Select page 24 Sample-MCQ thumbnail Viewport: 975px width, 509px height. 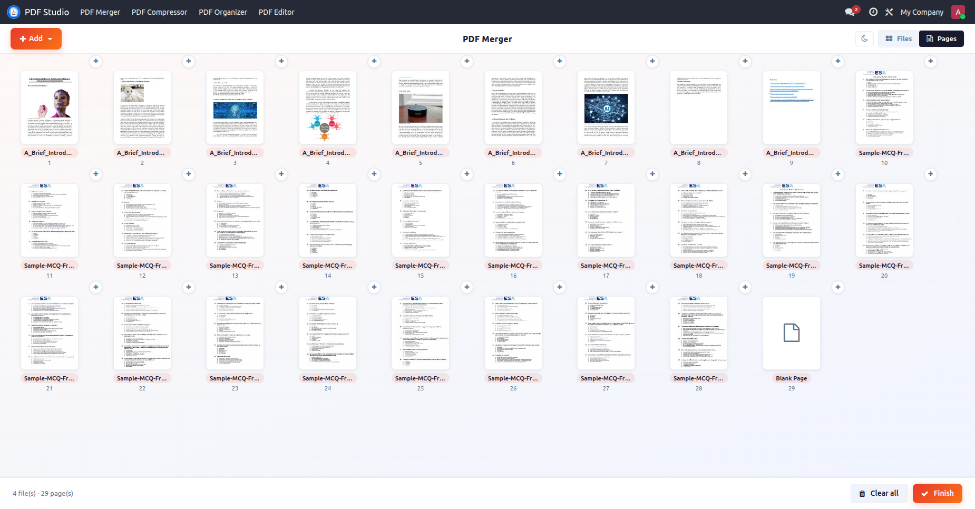328,333
